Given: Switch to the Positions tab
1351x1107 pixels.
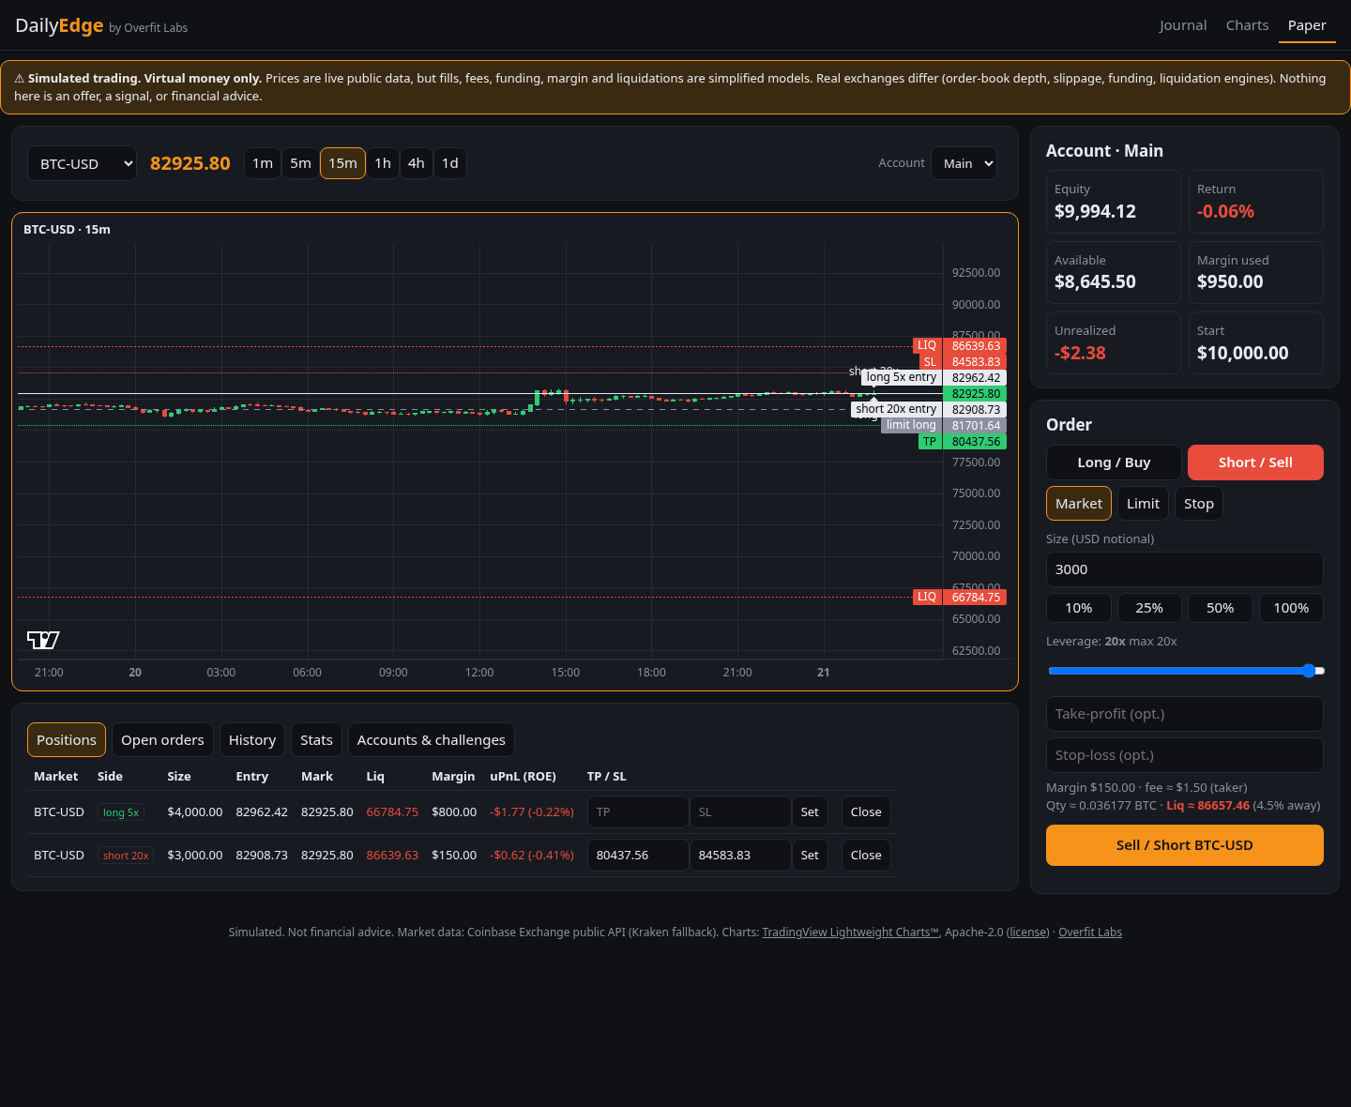Looking at the screenshot, I should [x=67, y=740].
